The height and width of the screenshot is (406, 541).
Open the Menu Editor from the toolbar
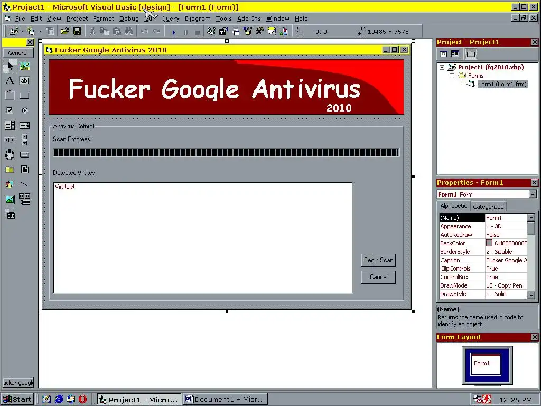point(50,32)
